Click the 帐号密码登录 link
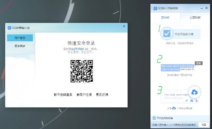 63,94
